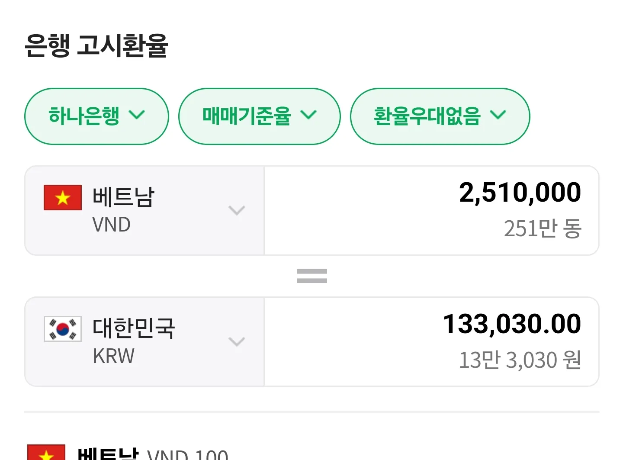The image size is (623, 460).
Task: Expand the 매매기준율 rate type dropdown
Action: pyautogui.click(x=260, y=116)
